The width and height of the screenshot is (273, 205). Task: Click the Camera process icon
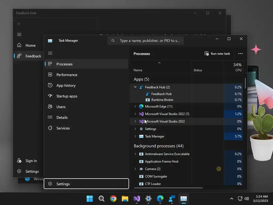[x=141, y=169]
